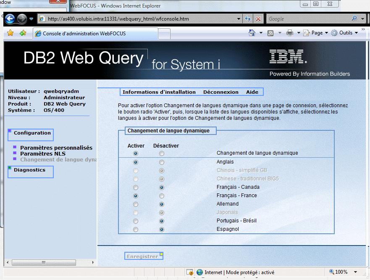Image resolution: width=370 pixels, height=280 pixels.
Task: Click the Internet zone globe icon
Action: coord(199,272)
